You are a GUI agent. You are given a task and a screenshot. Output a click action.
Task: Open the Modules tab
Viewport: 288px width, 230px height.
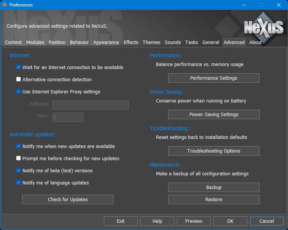tap(35, 43)
